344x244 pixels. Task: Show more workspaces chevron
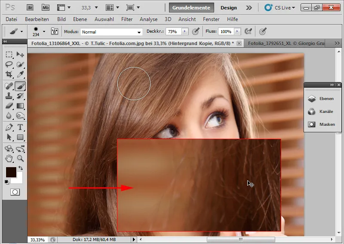pyautogui.click(x=249, y=8)
